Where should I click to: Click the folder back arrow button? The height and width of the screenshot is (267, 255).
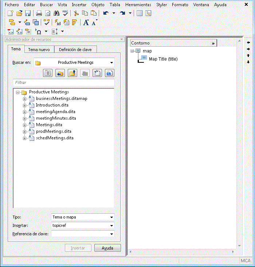click(x=60, y=73)
